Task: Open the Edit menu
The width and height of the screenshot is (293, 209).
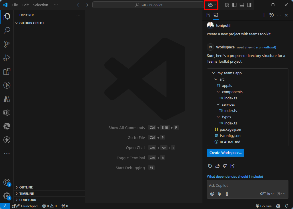Action: pos(25,5)
